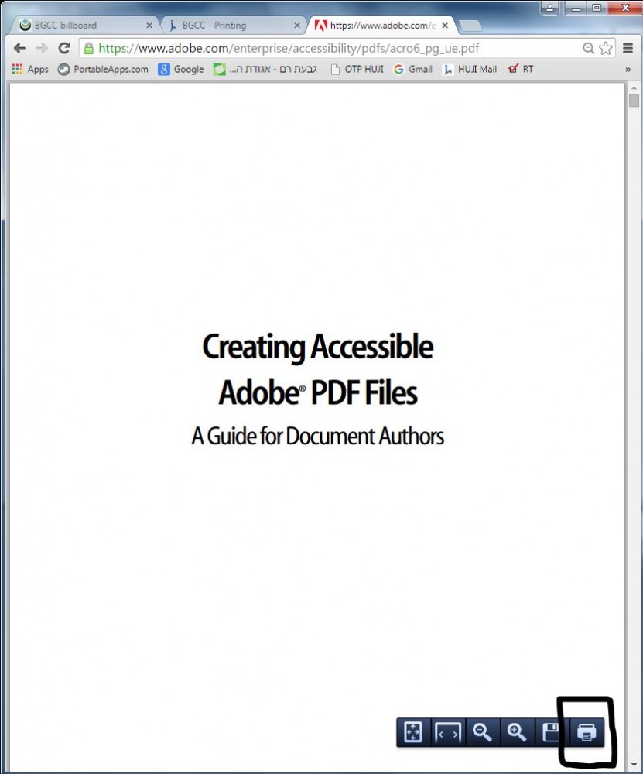Open the Hebrew גבעת רם bookmark
643x774 pixels.
265,69
